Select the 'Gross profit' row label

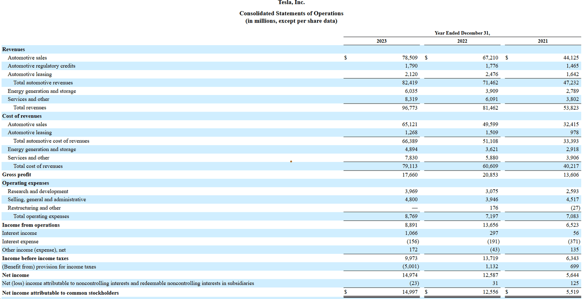click(x=17, y=174)
